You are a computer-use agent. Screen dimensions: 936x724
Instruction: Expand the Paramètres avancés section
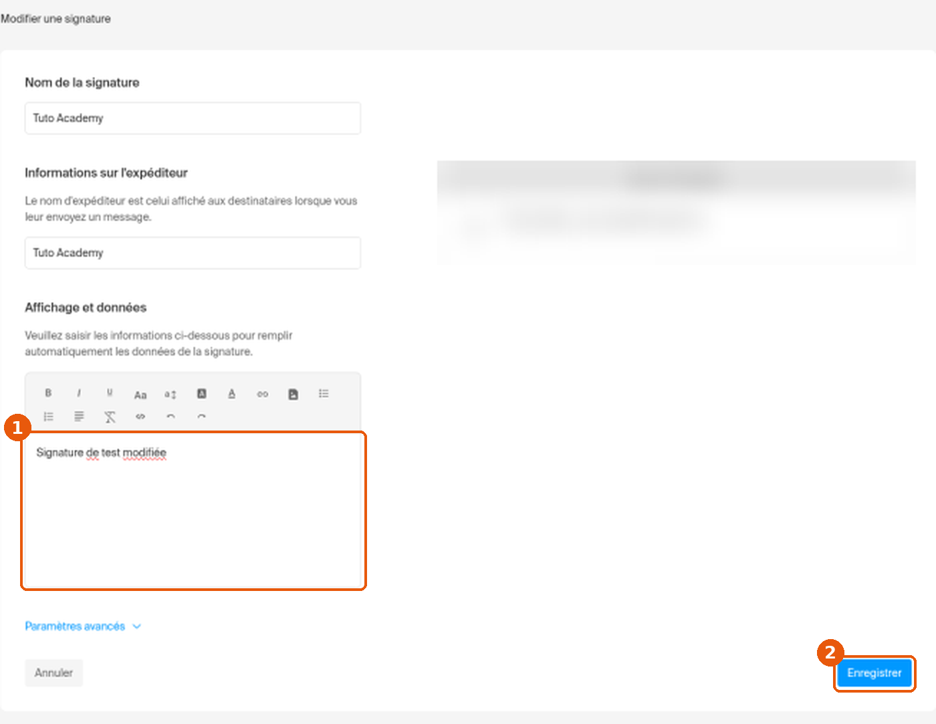point(83,626)
